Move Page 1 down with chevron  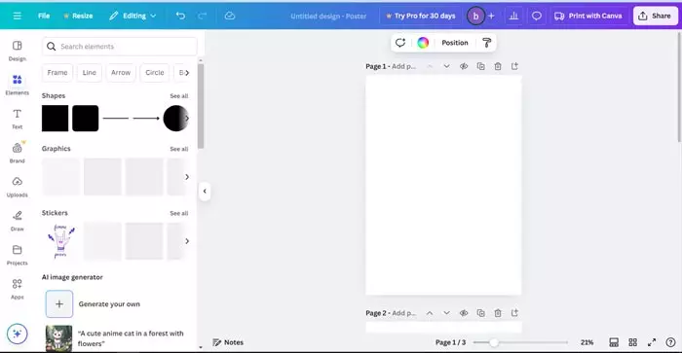(x=446, y=66)
